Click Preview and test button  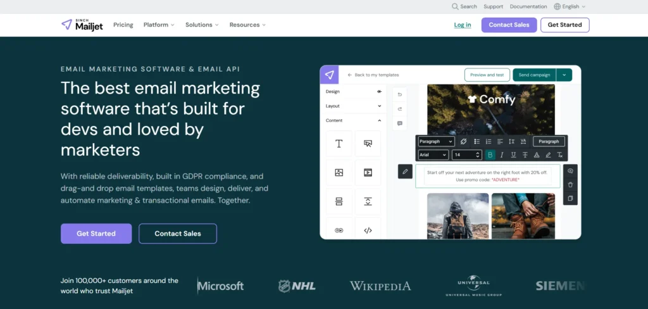pyautogui.click(x=487, y=75)
